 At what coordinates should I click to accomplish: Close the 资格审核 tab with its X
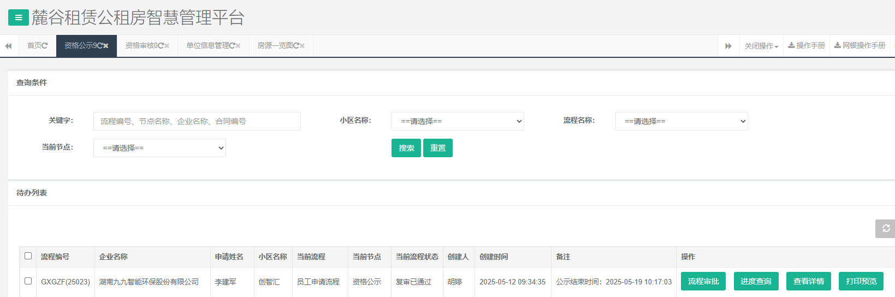coord(167,46)
